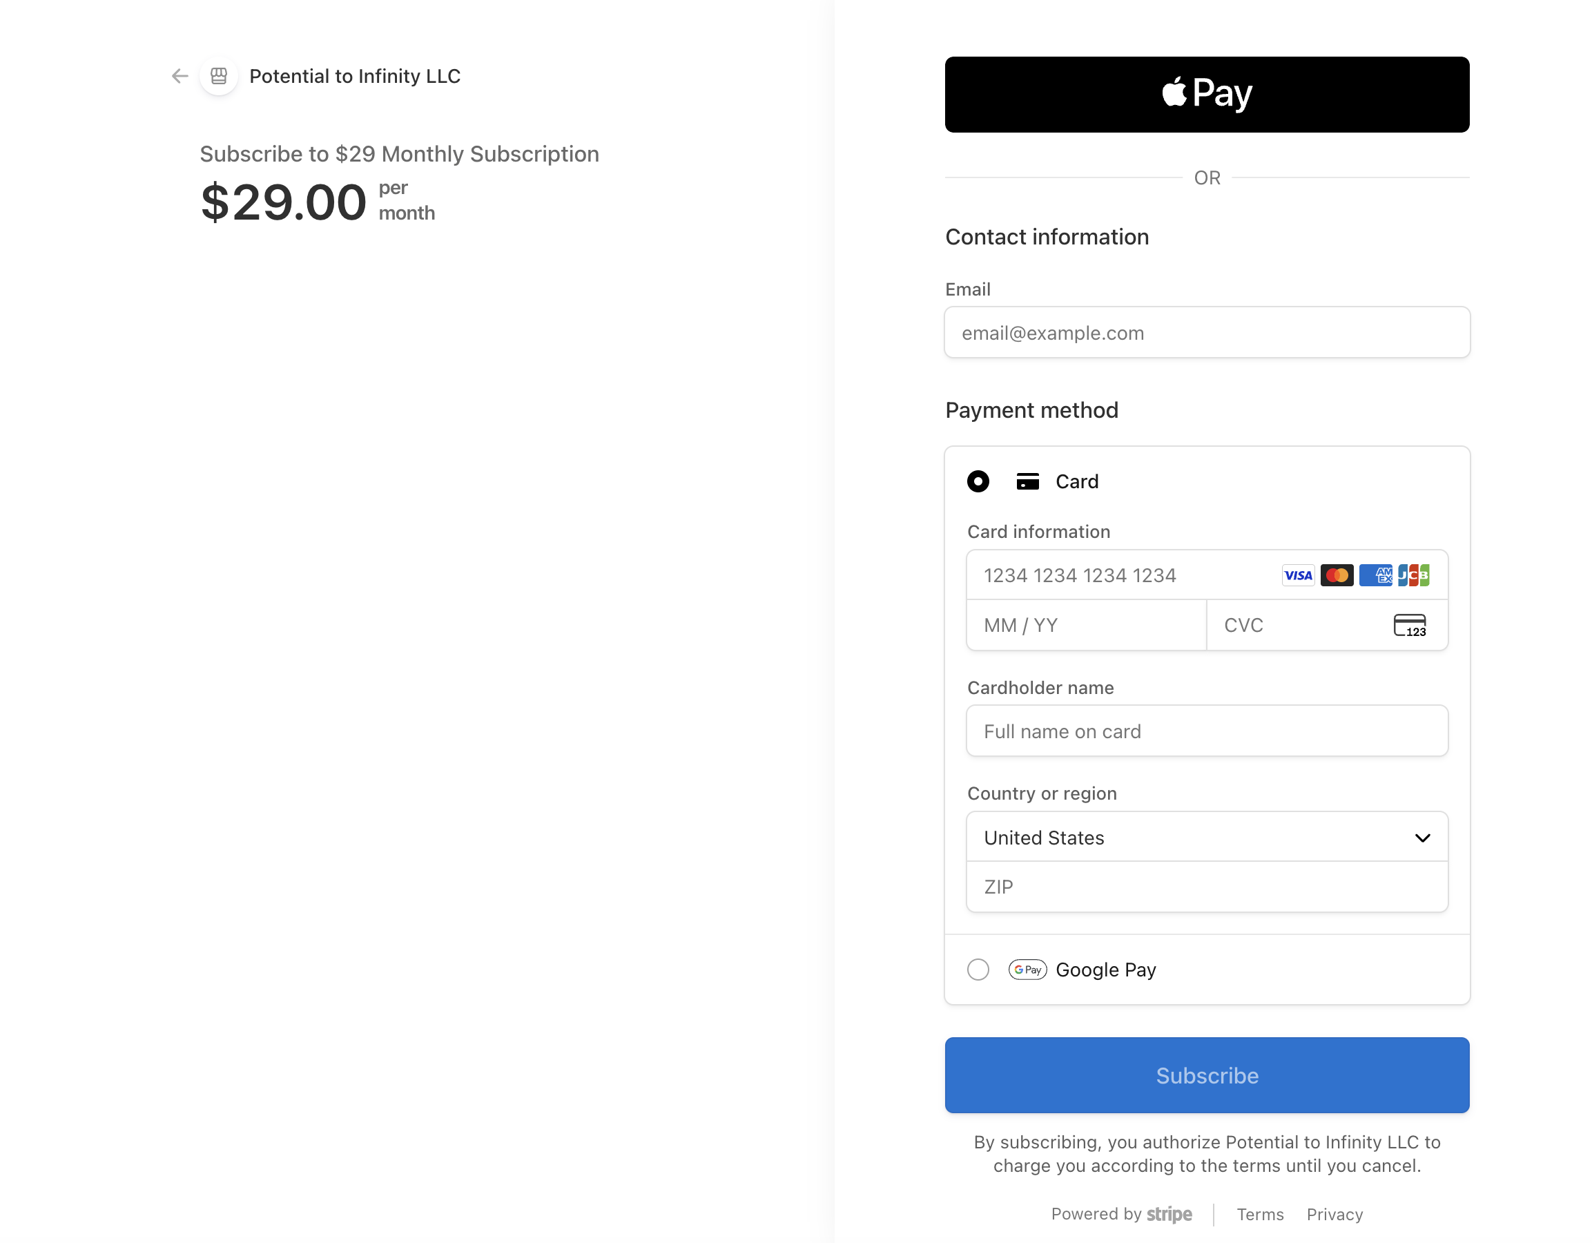Click the country dropdown chevron arrow
Image resolution: width=1592 pixels, height=1243 pixels.
click(1422, 838)
